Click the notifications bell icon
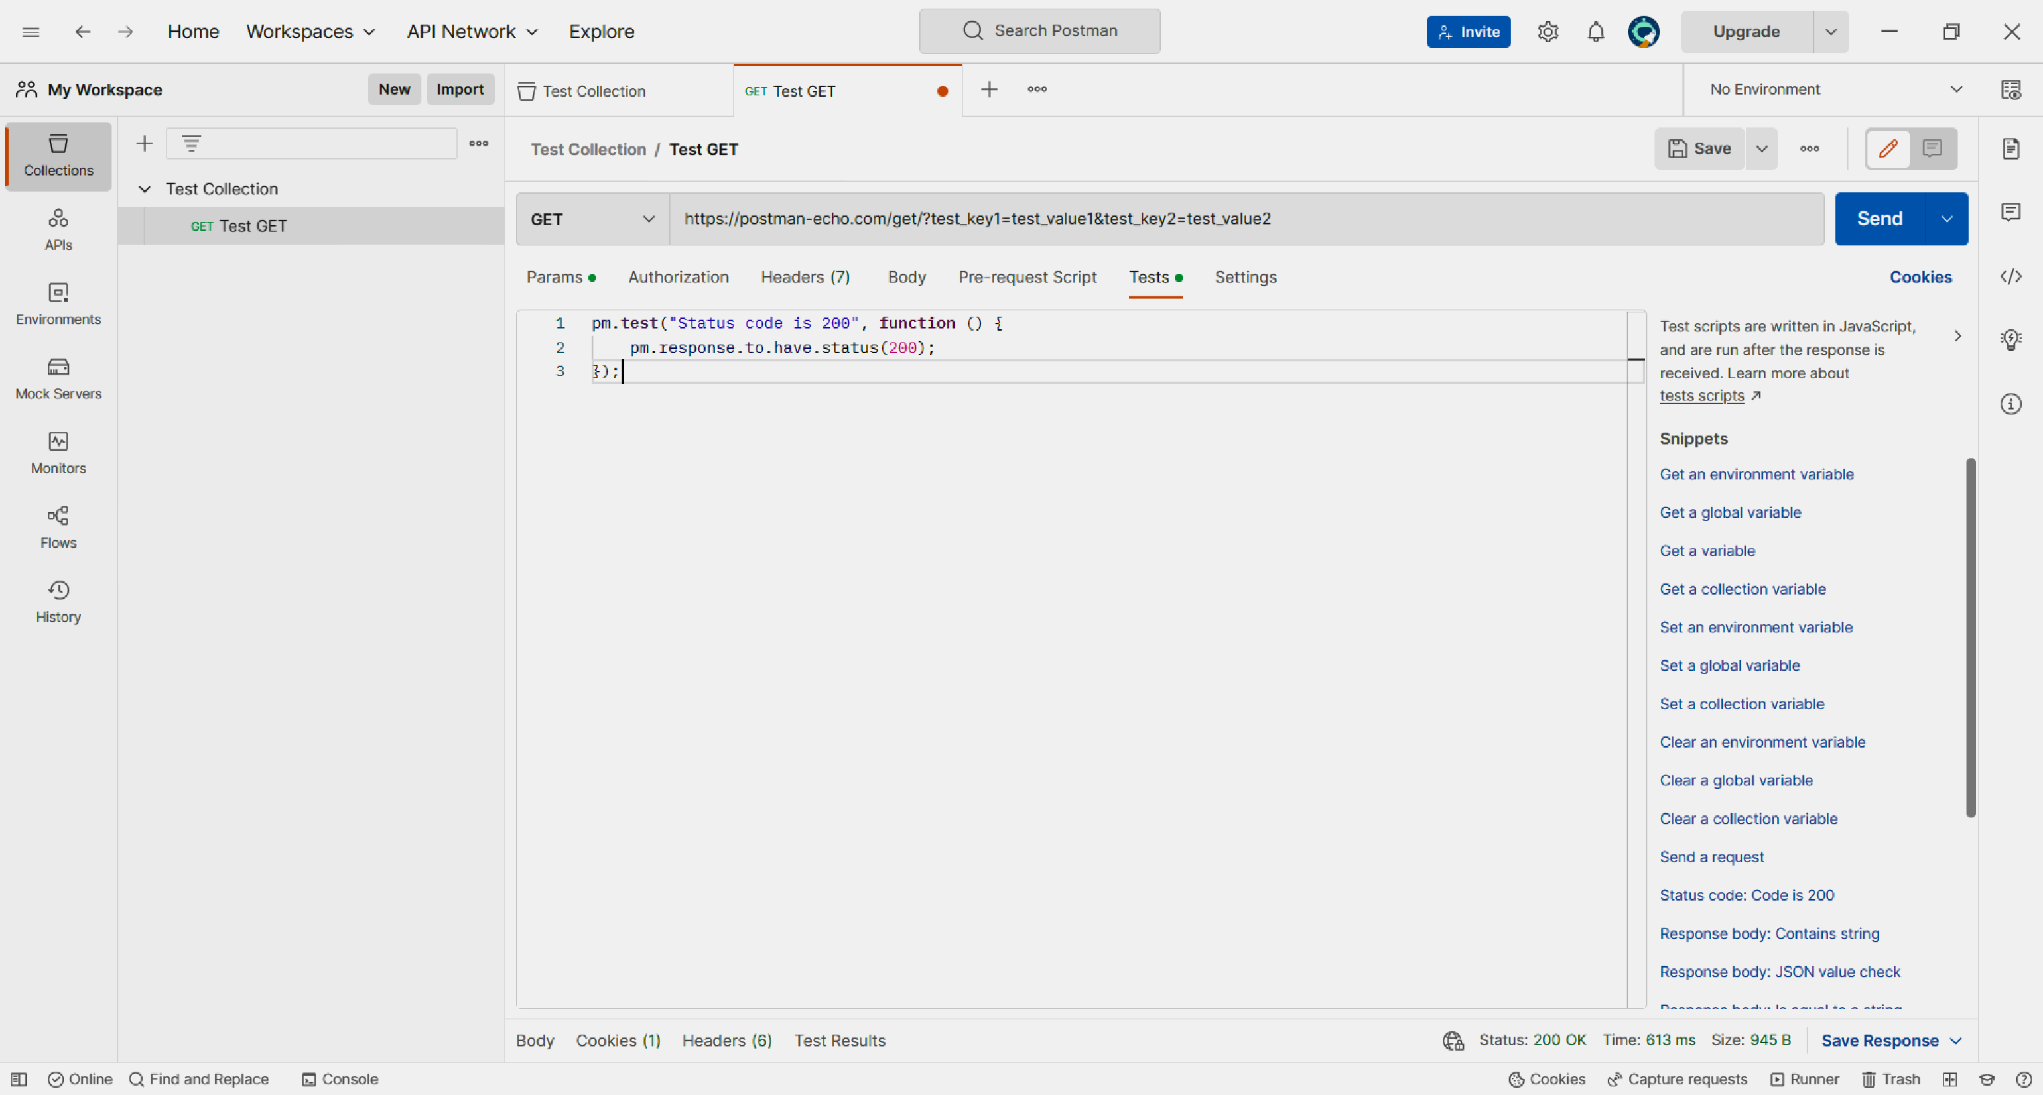Image resolution: width=2043 pixels, height=1095 pixels. tap(1596, 32)
